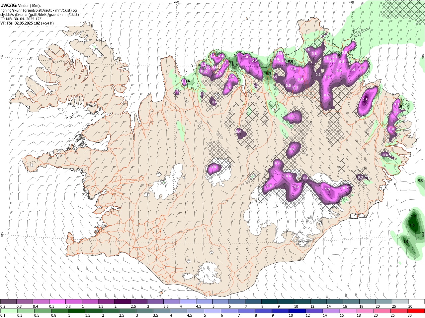Screen dimensions: 425x318
Task: Click the 'slydda/snjókoma' legend description line
Action: [x=40, y=15]
